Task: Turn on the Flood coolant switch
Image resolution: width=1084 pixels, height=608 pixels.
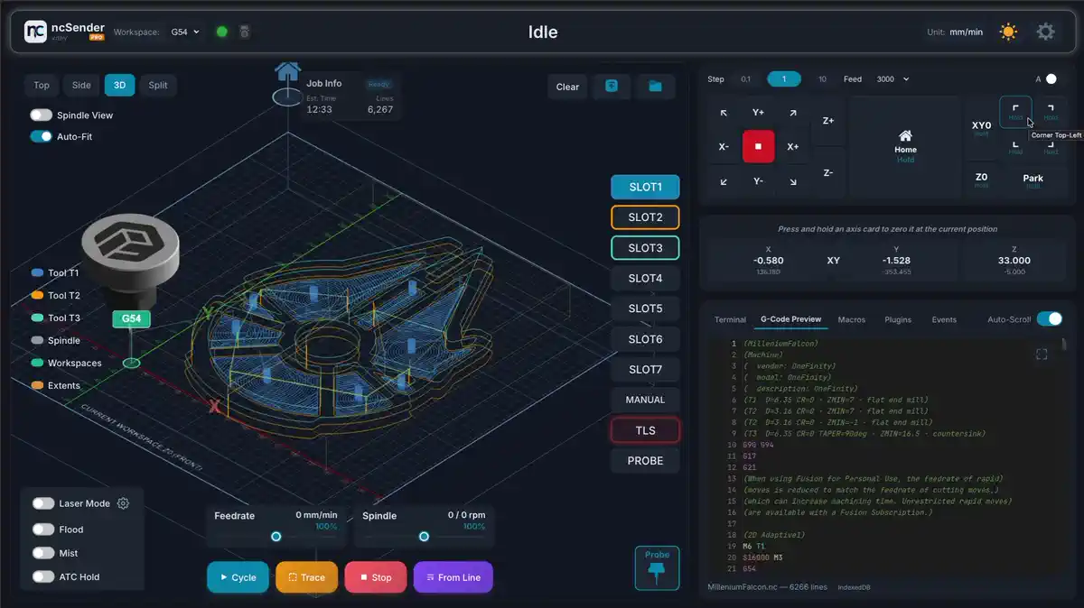Action: click(x=42, y=530)
